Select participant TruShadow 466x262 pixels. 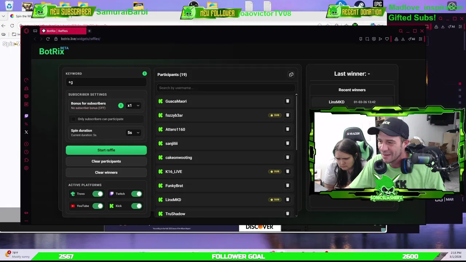[x=175, y=214]
